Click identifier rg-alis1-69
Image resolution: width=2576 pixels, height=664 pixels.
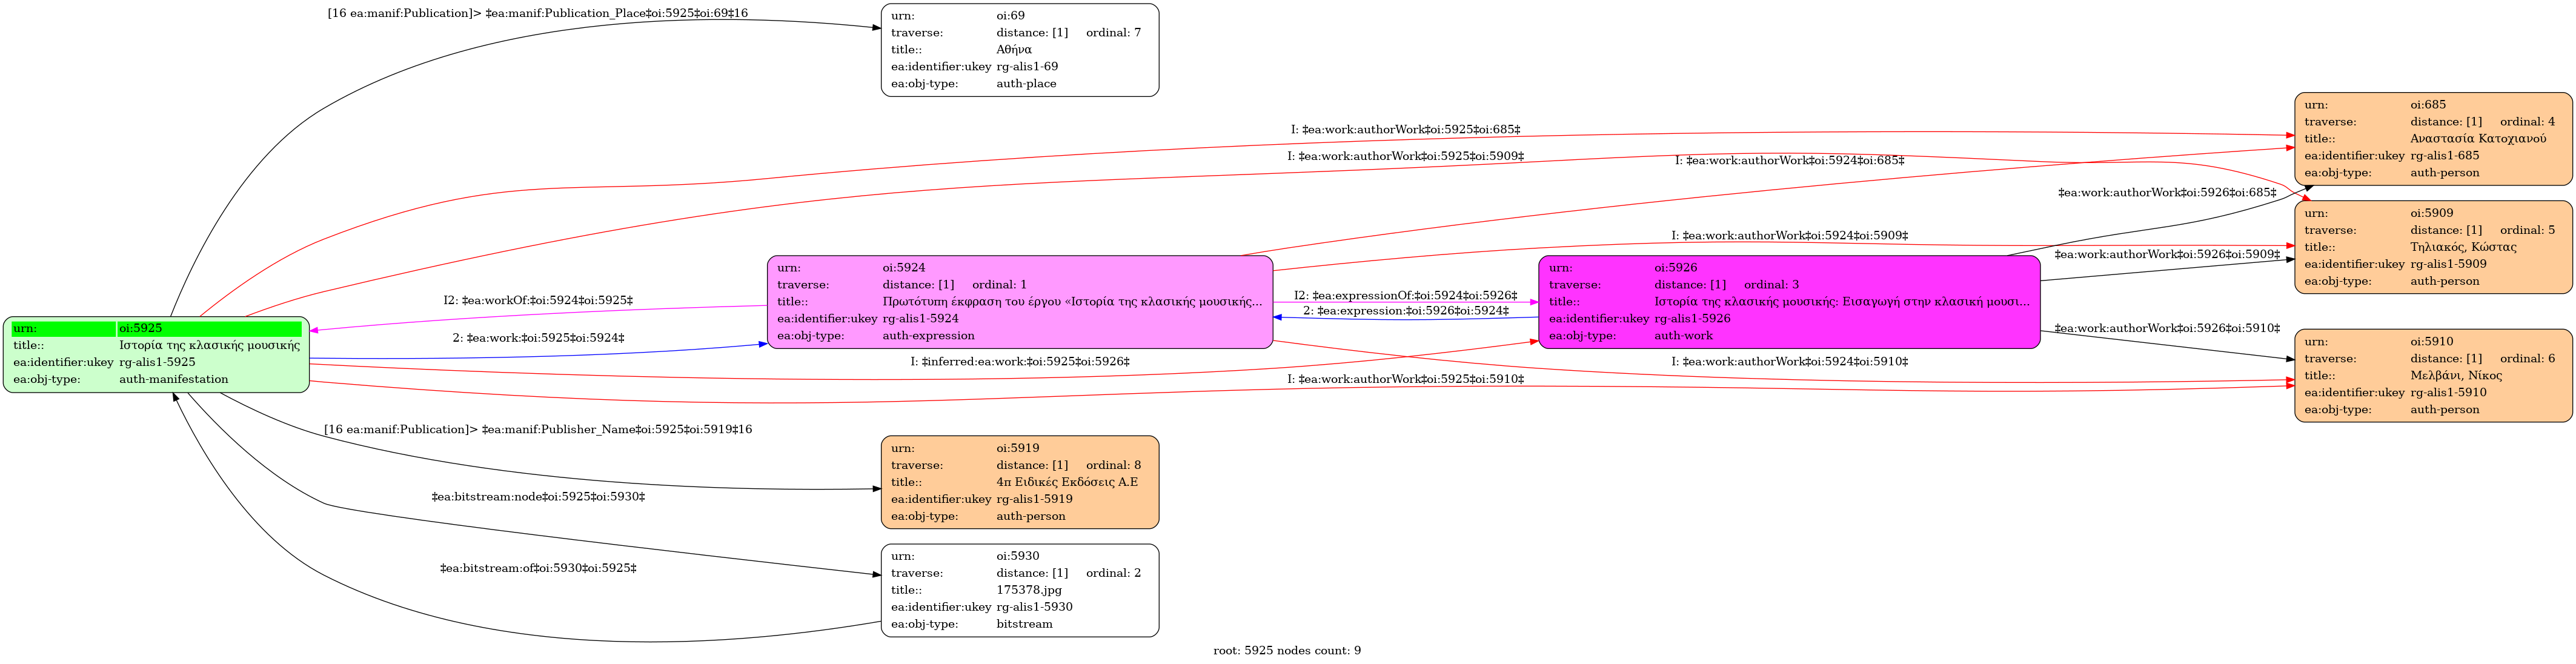[x=1027, y=66]
